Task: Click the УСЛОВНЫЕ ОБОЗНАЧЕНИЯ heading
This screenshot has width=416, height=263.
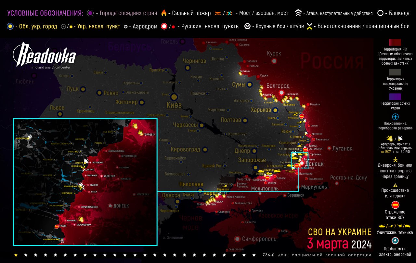Action: tap(45, 13)
